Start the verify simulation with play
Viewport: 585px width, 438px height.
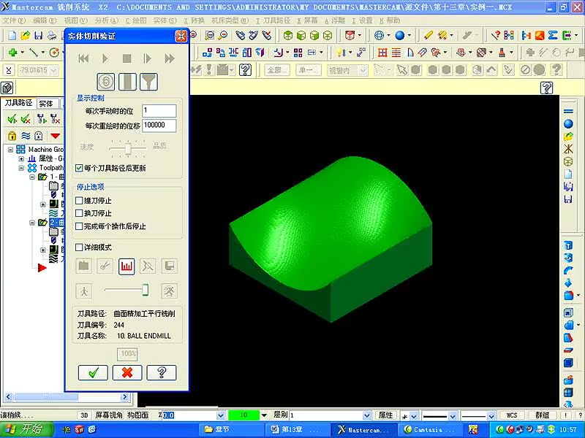105,58
